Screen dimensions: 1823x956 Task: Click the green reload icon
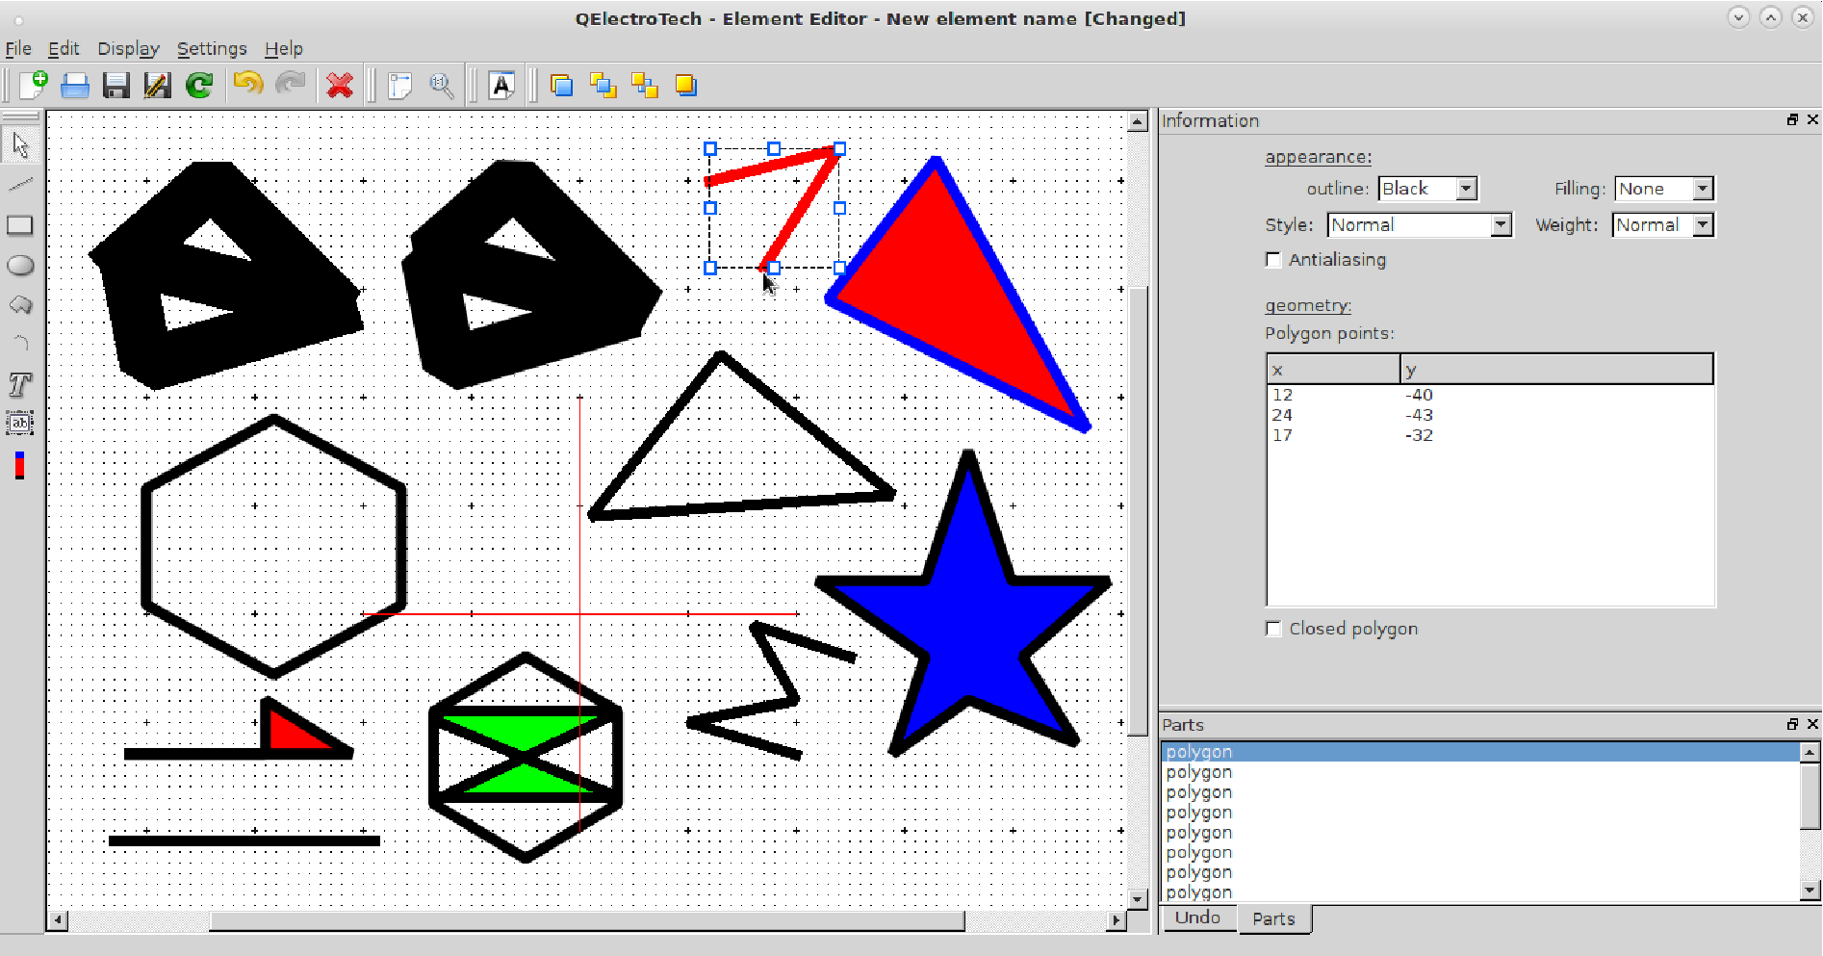pos(199,86)
